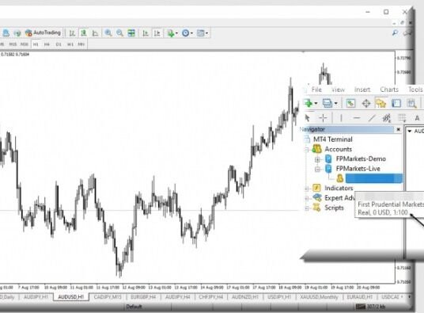Select the crosshair tool
This screenshot has width=424, height=313.
click(323, 118)
